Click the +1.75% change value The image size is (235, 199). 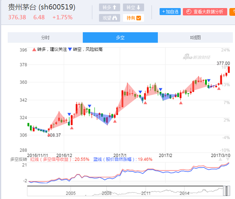(x=62, y=17)
